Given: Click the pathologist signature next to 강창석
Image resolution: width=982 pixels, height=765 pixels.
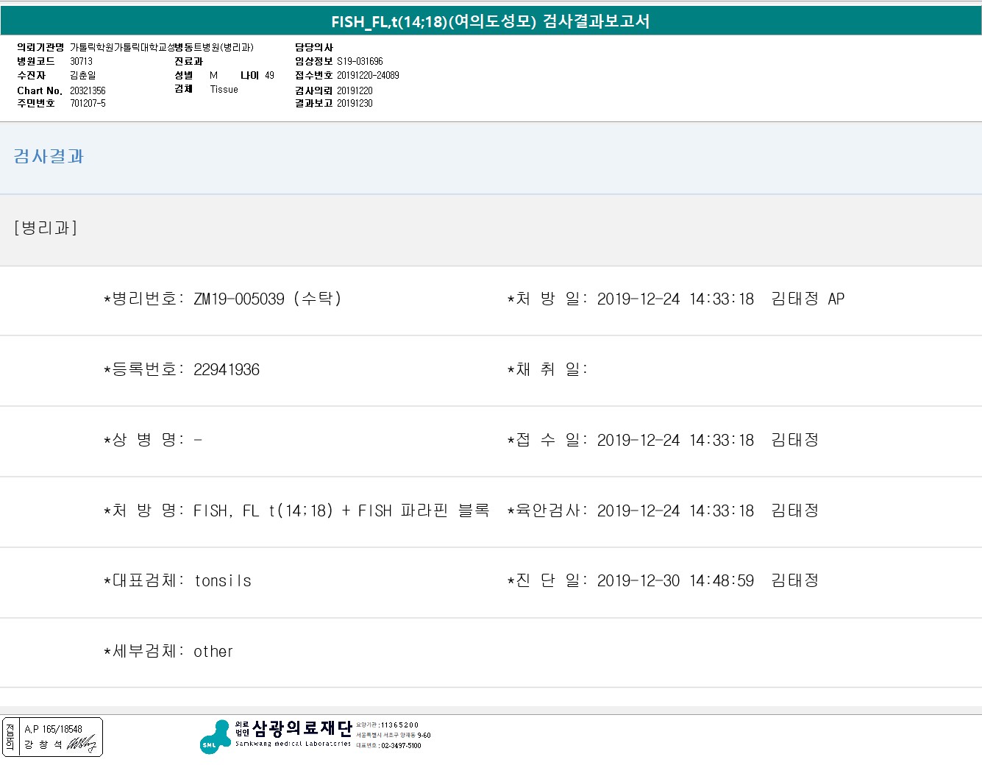Looking at the screenshot, I should pyautogui.click(x=82, y=744).
